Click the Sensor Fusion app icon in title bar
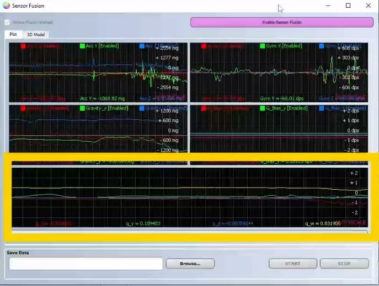 tap(6, 5)
